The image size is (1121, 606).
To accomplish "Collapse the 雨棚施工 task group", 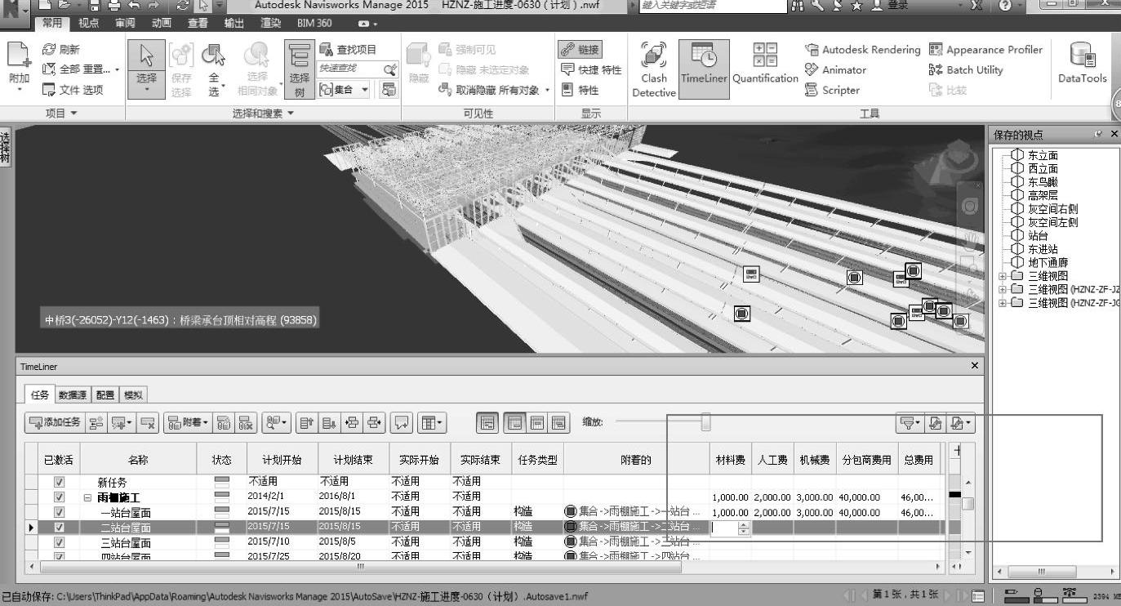I will point(88,497).
